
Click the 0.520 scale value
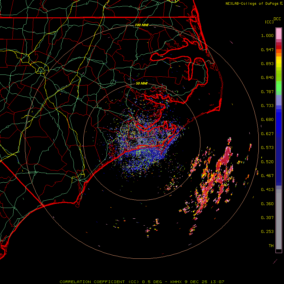(267, 162)
